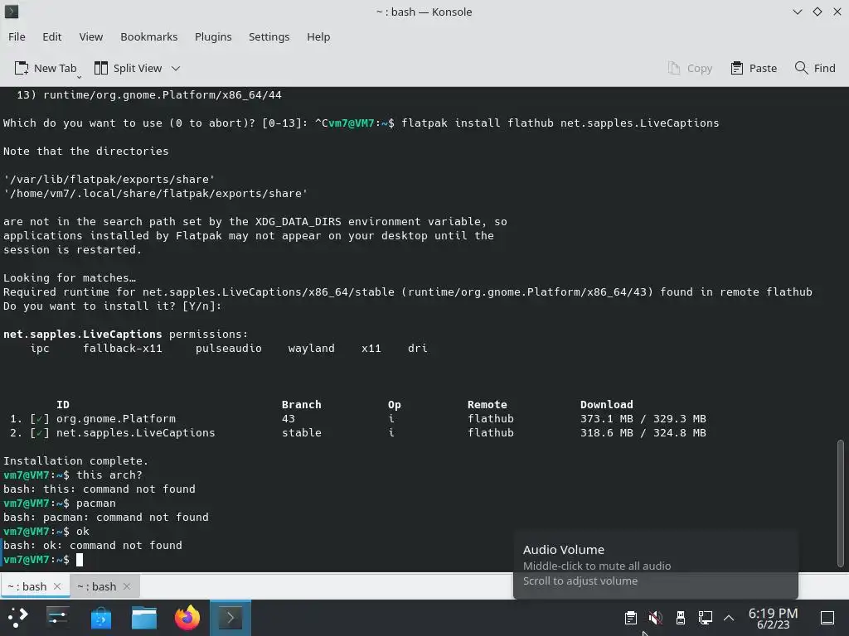Screen dimensions: 849x636
Task: Click the 'pulseaudio' permission text
Action: tap(229, 349)
